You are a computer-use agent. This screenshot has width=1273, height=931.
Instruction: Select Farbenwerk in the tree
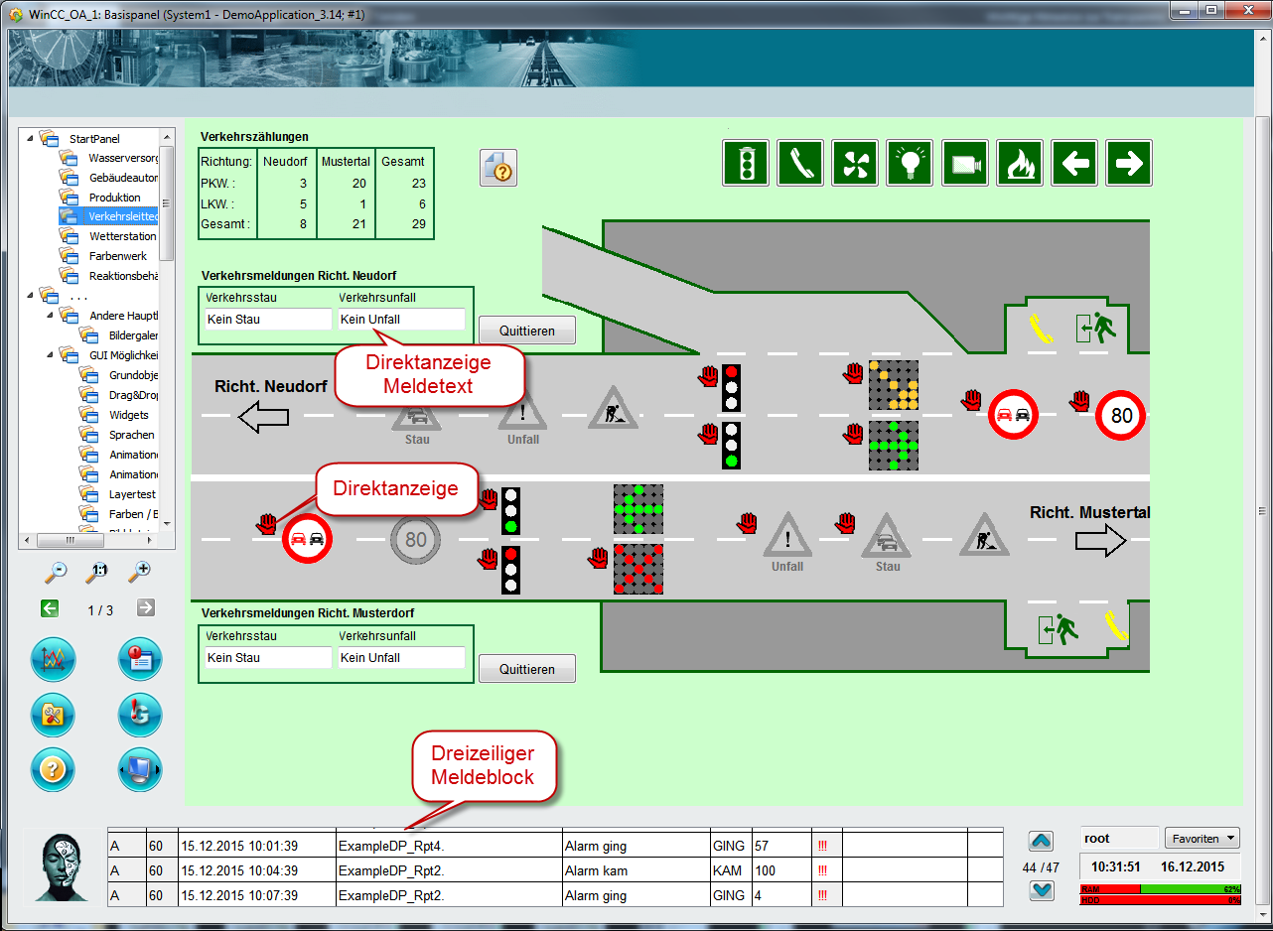pos(118,256)
